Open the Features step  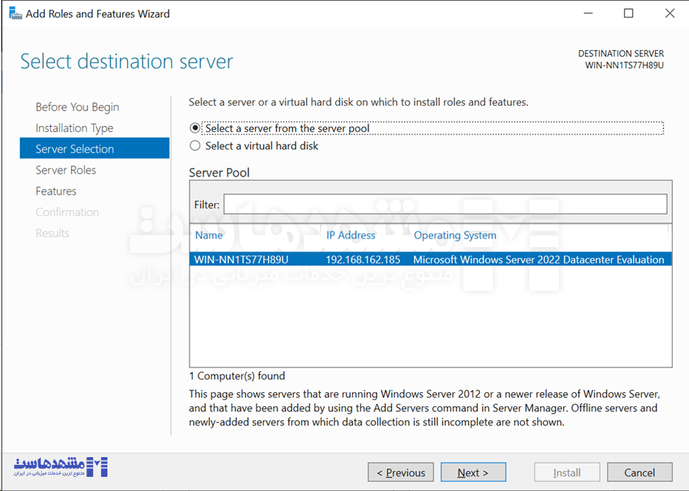(56, 191)
